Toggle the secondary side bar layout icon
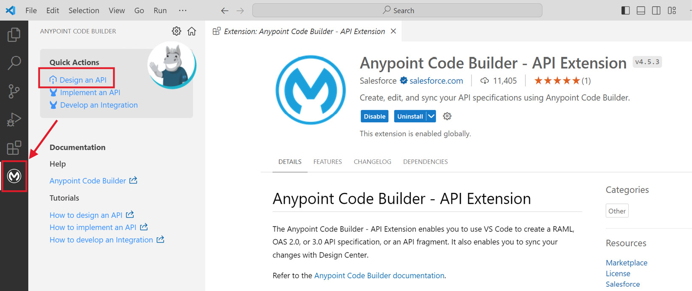 pos(656,11)
